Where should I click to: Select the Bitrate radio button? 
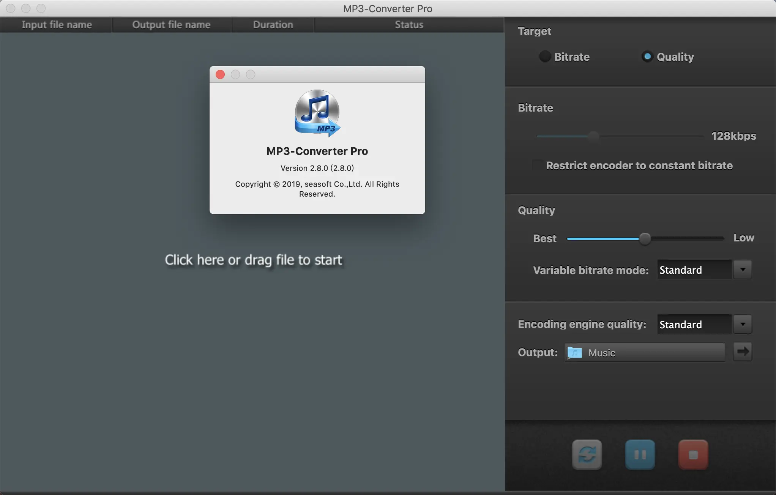(x=544, y=57)
